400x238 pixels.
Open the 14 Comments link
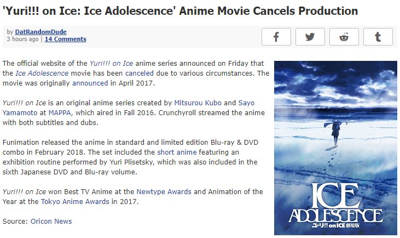[x=65, y=39]
